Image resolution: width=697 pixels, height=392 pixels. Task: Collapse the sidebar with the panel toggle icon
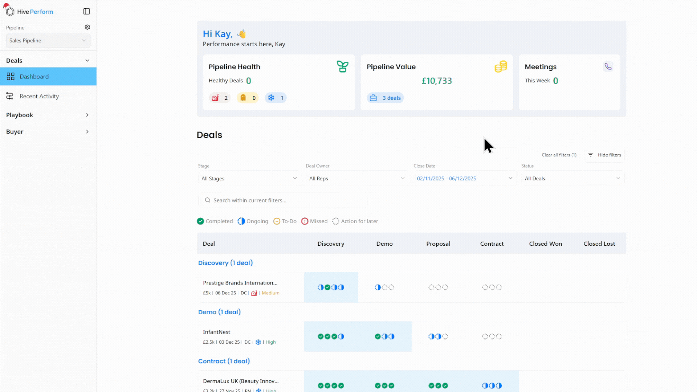pyautogui.click(x=86, y=11)
